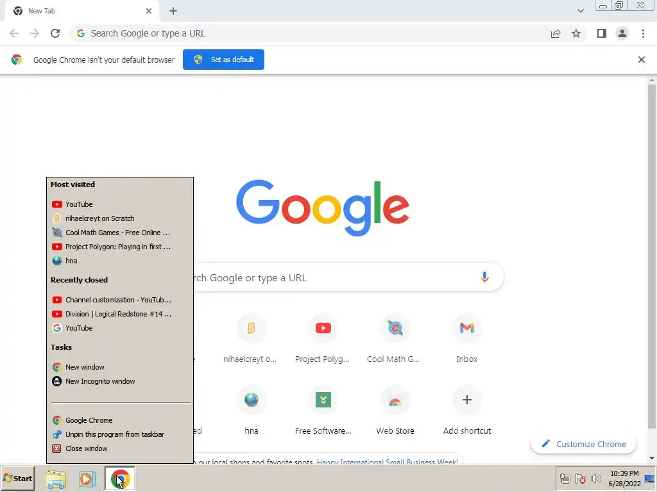The height and width of the screenshot is (492, 657).
Task: Select Close window in jump list
Action: click(x=120, y=448)
